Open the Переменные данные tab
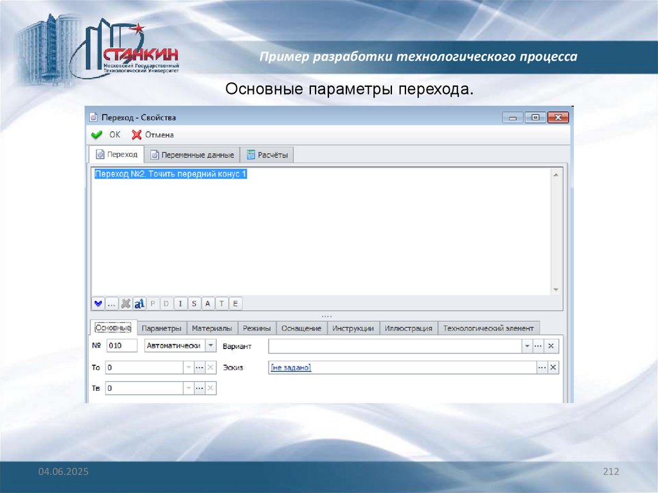 click(192, 155)
